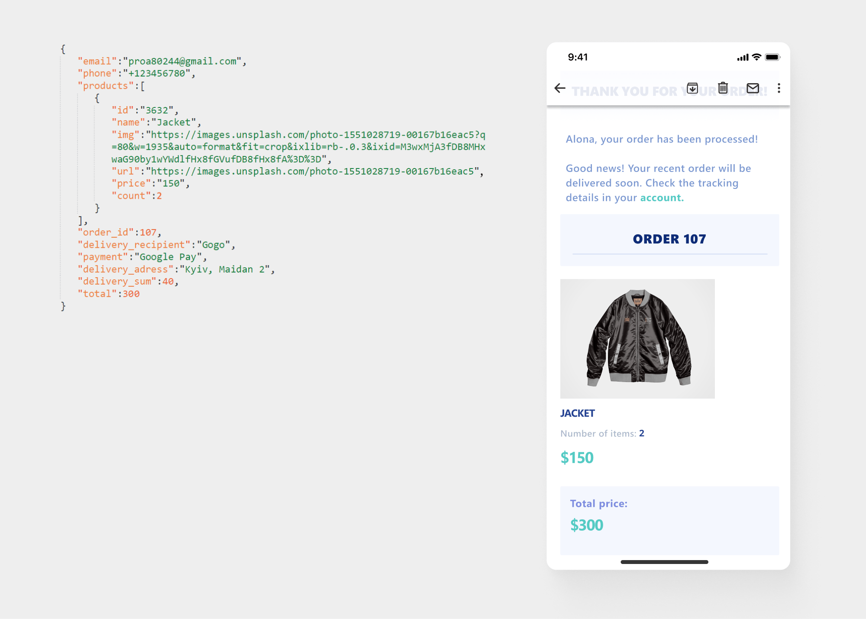
Task: Click the ORDER 107 heading
Action: [669, 239]
